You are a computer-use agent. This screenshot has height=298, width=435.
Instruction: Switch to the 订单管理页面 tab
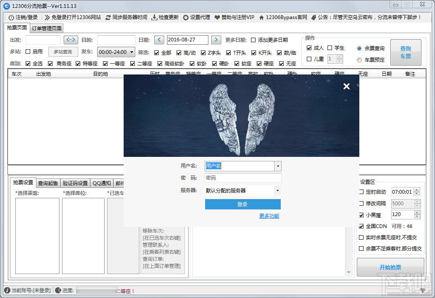[46, 29]
